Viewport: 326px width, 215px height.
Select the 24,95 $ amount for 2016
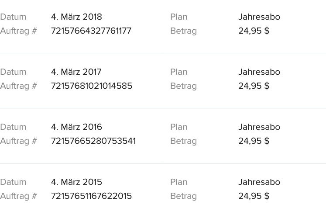(254, 141)
